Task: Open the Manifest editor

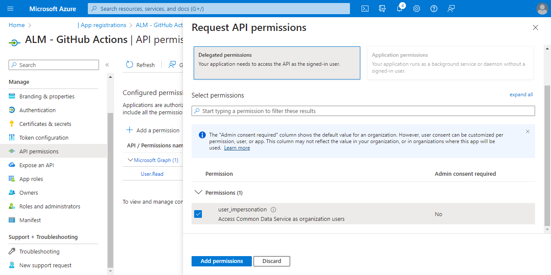Action: pyautogui.click(x=29, y=220)
